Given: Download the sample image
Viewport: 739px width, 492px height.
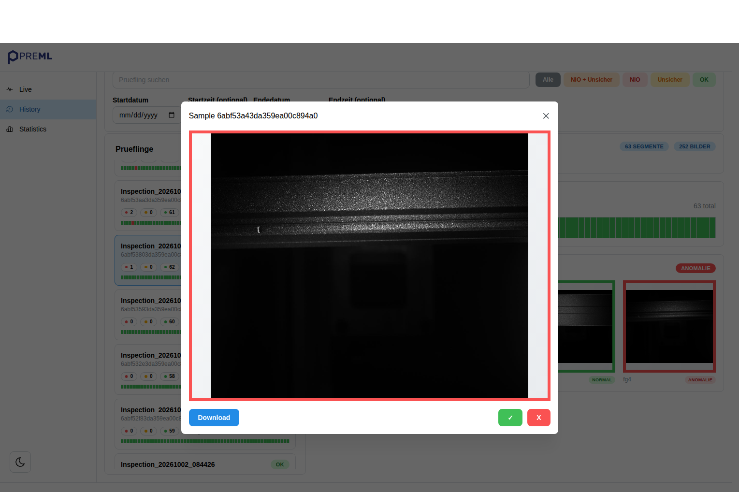Looking at the screenshot, I should pyautogui.click(x=214, y=418).
